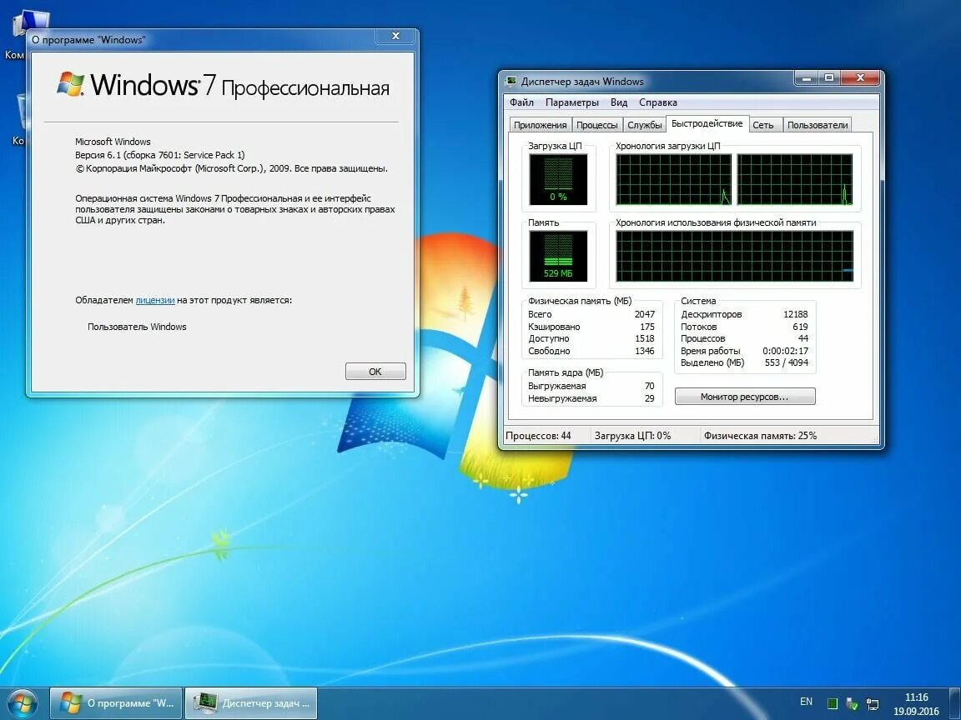
Task: Click the first CPU history graph
Action: [673, 179]
